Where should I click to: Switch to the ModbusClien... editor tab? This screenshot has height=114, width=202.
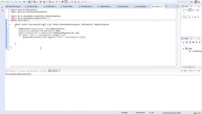coord(32,6)
